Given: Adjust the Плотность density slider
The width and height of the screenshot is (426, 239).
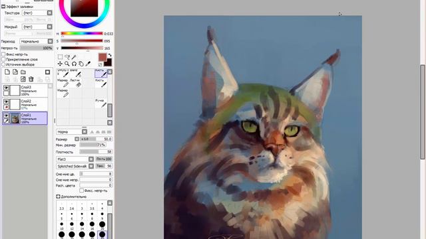Looking at the screenshot, I should point(96,152).
